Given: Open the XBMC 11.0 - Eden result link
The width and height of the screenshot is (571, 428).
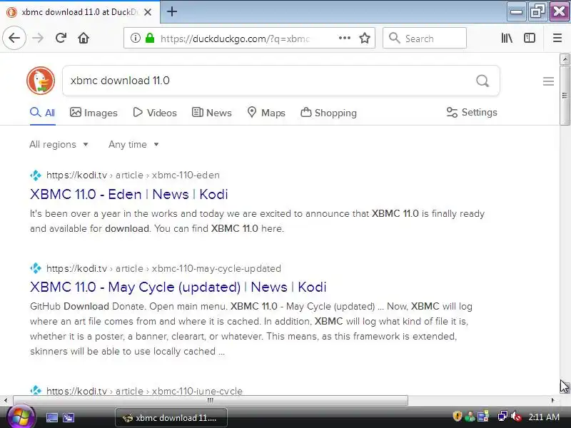Looking at the screenshot, I should [129, 194].
